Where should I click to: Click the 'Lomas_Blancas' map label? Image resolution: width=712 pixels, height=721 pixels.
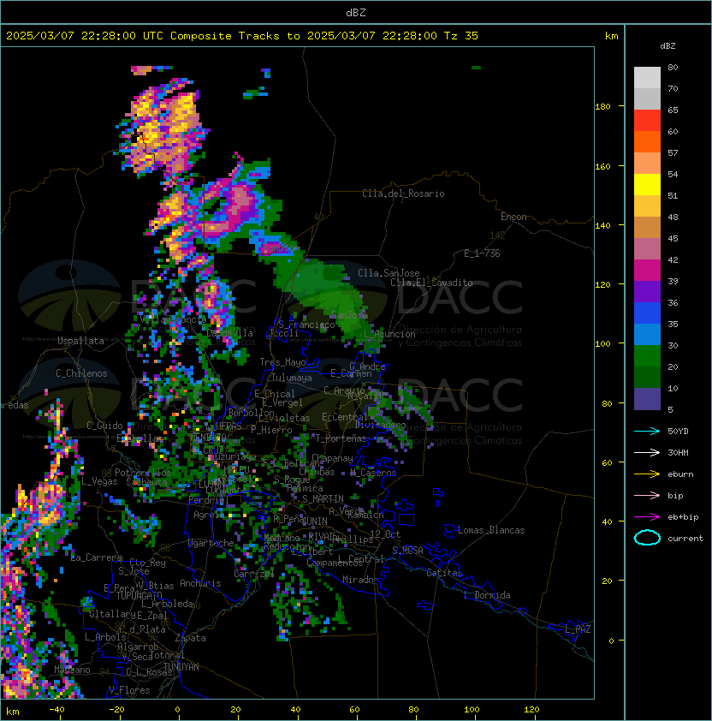(x=491, y=530)
